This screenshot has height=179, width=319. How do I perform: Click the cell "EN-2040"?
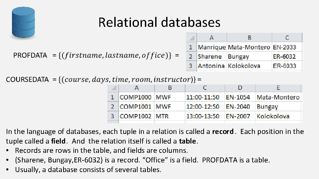240,106
